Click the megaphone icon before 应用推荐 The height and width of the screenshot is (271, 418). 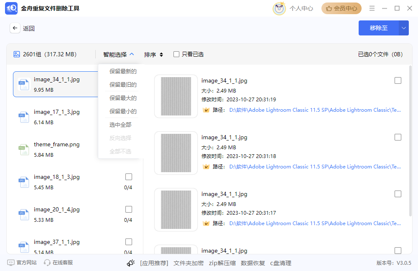pos(130,263)
